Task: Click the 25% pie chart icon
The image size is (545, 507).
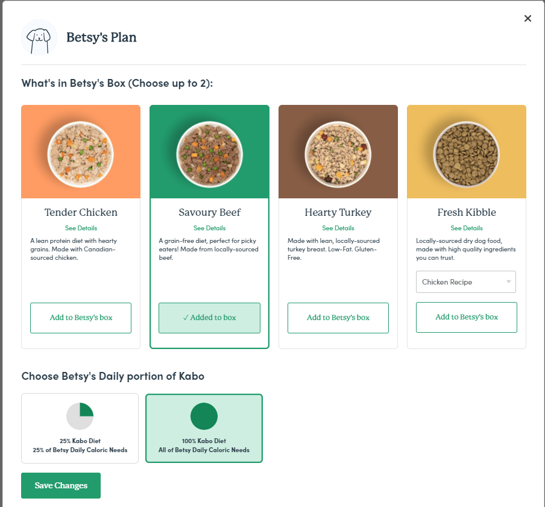Action: [80, 417]
